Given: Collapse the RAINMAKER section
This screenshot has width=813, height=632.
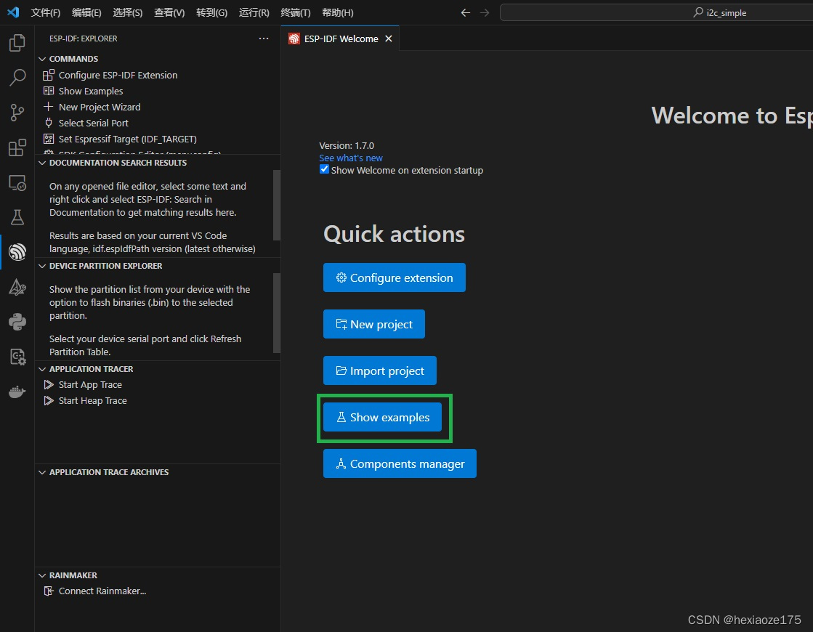Looking at the screenshot, I should (158, 575).
